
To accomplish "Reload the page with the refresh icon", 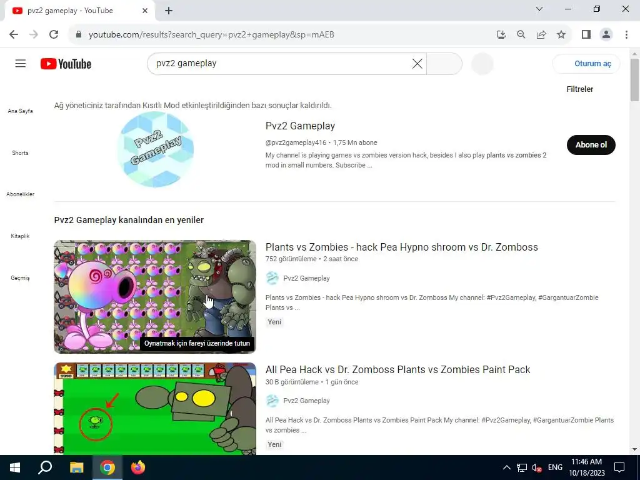I will (x=54, y=35).
